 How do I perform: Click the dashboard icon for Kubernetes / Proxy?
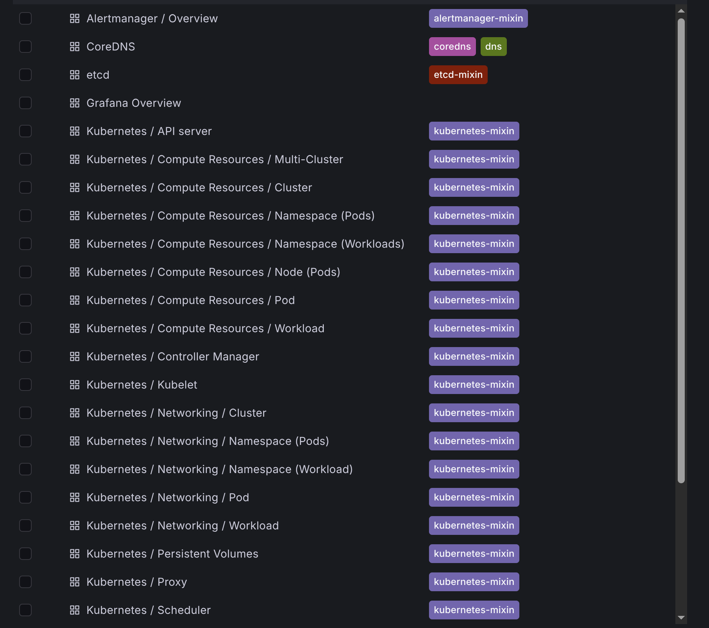74,582
